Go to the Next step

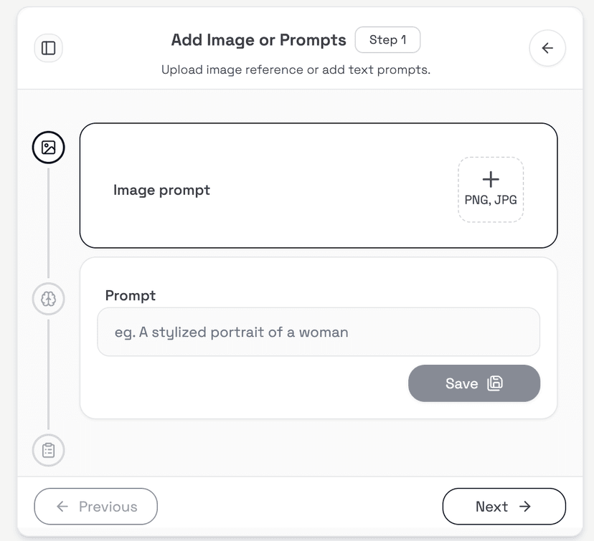(504, 507)
